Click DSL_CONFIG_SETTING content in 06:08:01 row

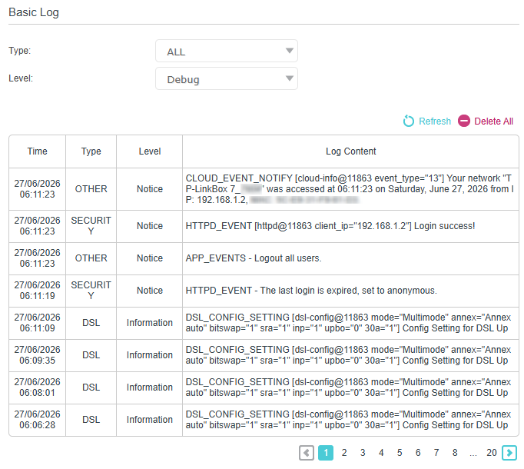pyautogui.click(x=350, y=388)
